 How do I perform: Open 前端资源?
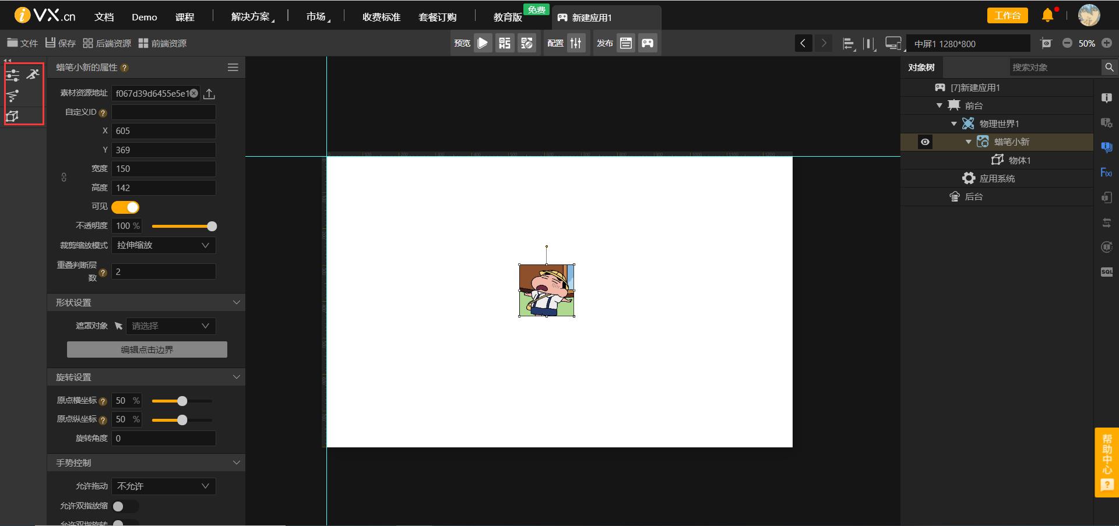click(x=163, y=43)
